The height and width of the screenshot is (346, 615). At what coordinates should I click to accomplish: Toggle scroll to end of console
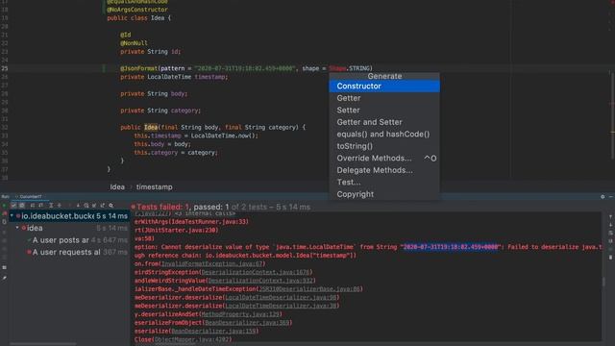point(611,241)
